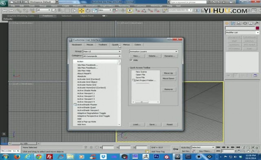The height and width of the screenshot is (160, 261).
Task: Select ActiveShade Floater in the Action list
Action: point(87,105)
